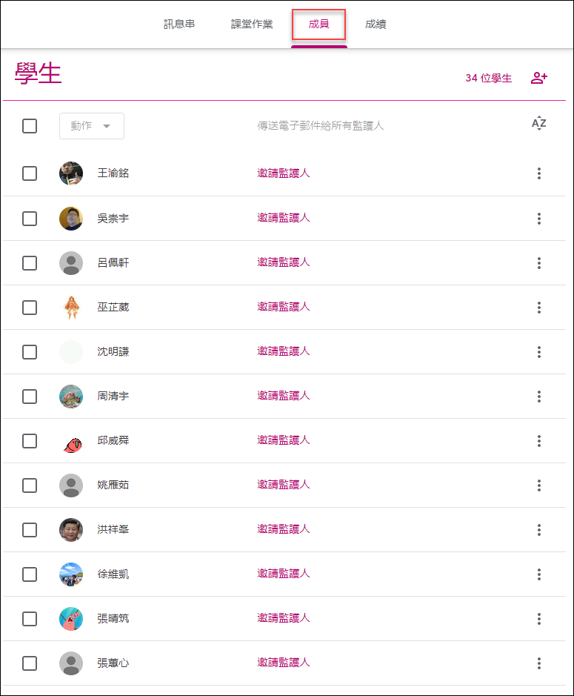Open more options for 張蕙心
574x696 pixels.
coord(539,663)
